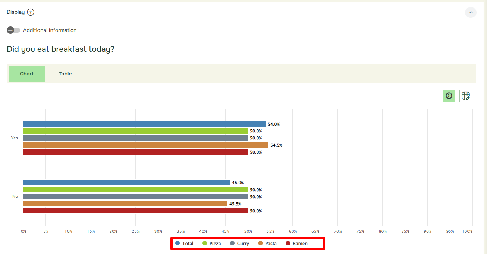Image resolution: width=487 pixels, height=254 pixels.
Task: Click the 54.5% data label
Action: click(x=276, y=145)
